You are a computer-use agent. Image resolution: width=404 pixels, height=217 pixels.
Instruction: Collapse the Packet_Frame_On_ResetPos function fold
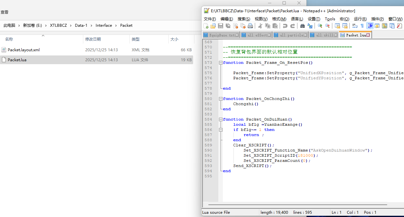point(221,63)
